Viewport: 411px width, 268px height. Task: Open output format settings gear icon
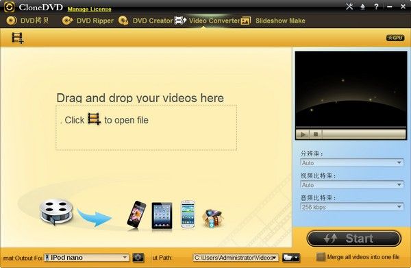(x=138, y=258)
